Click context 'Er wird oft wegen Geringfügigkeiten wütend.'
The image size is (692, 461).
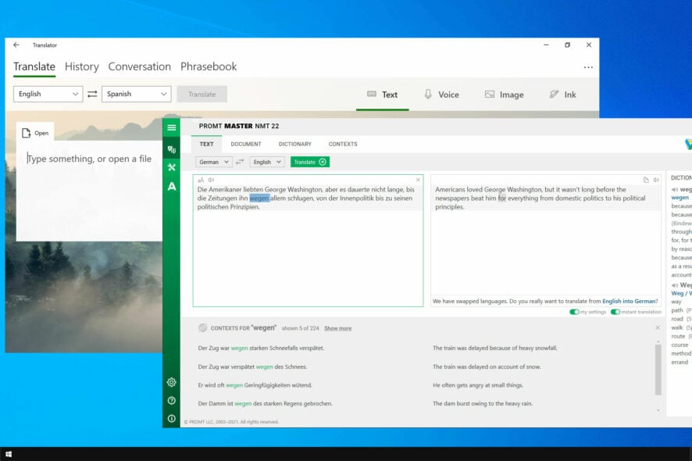(x=255, y=385)
